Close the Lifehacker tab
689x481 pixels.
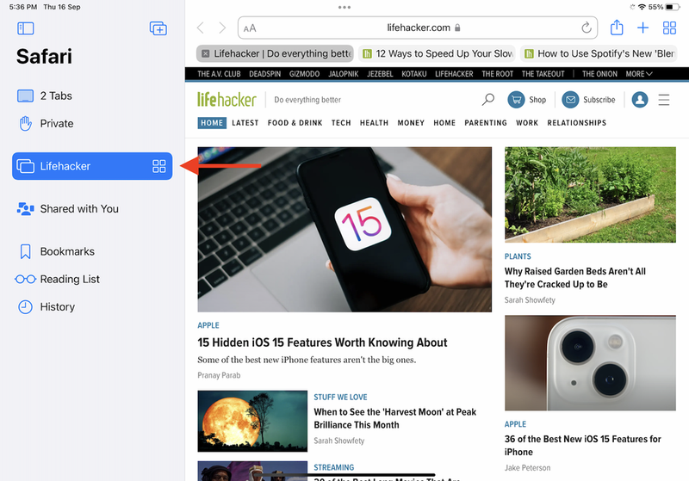(205, 53)
